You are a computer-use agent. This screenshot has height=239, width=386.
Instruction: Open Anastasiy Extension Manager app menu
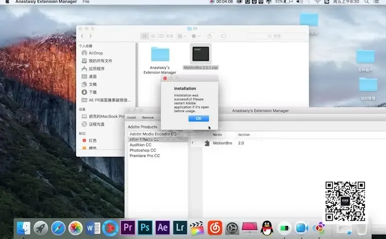coord(46,2)
